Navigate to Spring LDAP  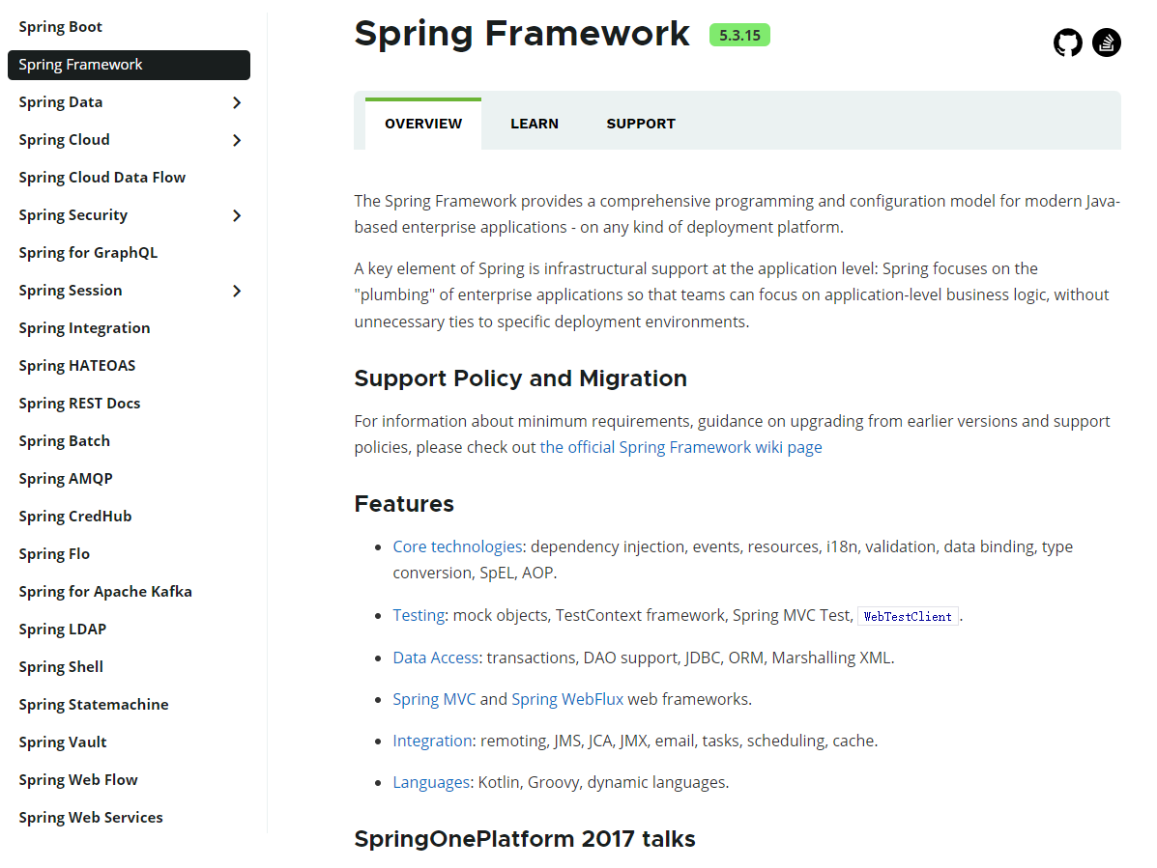click(x=62, y=629)
